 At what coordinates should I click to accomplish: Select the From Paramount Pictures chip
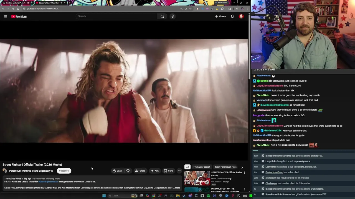(226, 167)
